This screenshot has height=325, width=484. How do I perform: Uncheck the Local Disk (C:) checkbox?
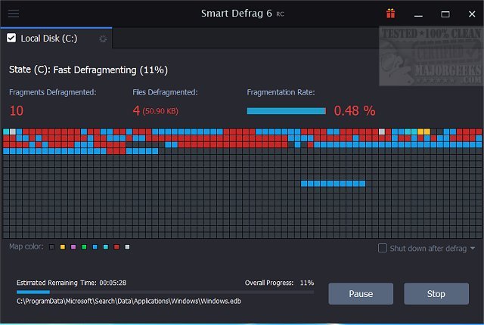[11, 38]
